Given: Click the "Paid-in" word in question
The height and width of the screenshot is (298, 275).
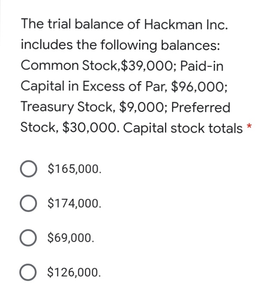Looking at the screenshot, I should click(x=202, y=66).
